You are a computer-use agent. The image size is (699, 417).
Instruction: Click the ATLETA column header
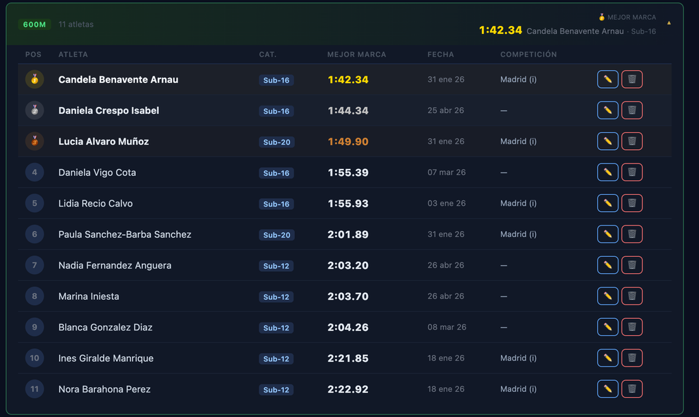click(73, 55)
